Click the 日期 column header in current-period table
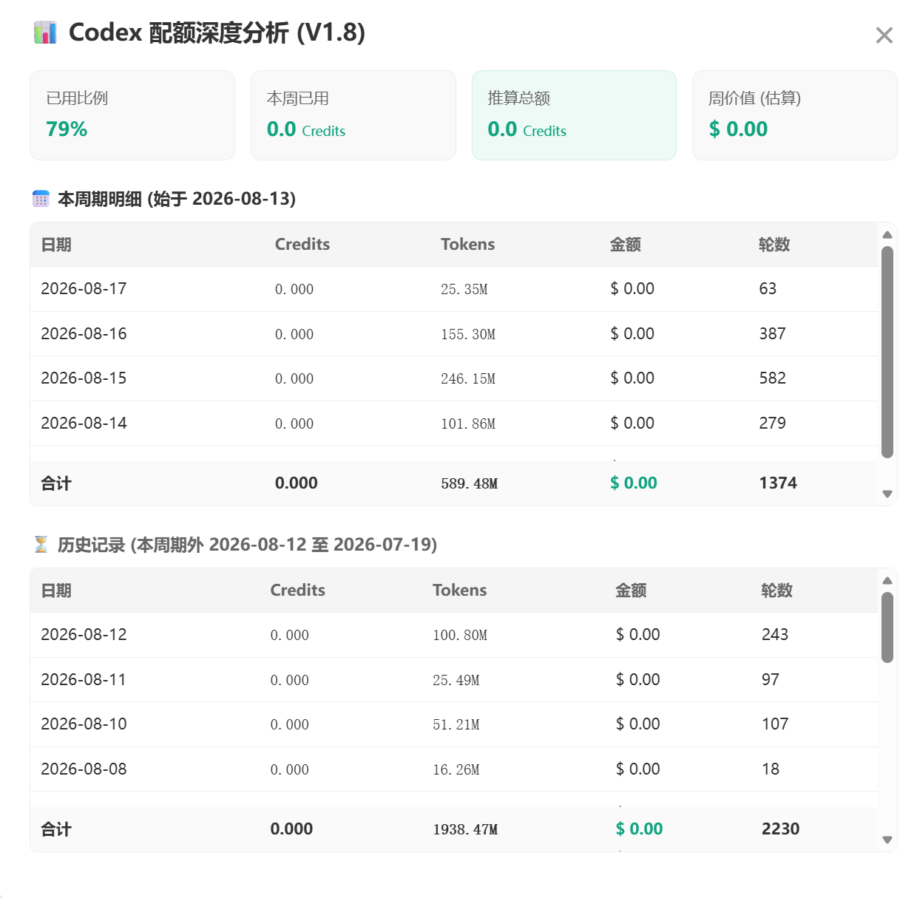The image size is (917, 898). [x=56, y=245]
